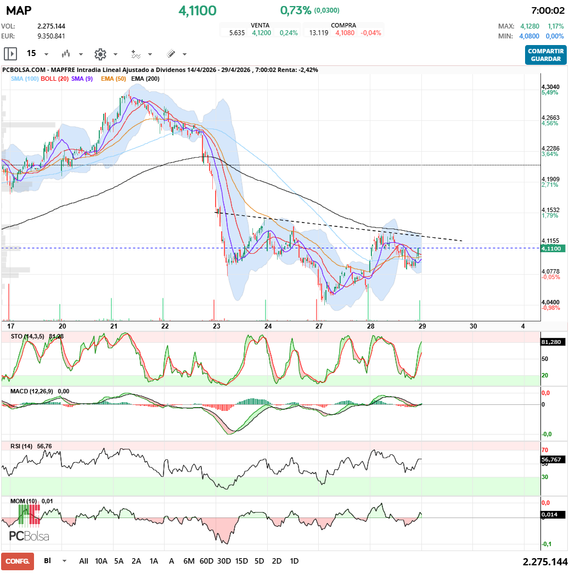Open the indicators tool icon
This screenshot has width=575, height=573.
[136, 54]
